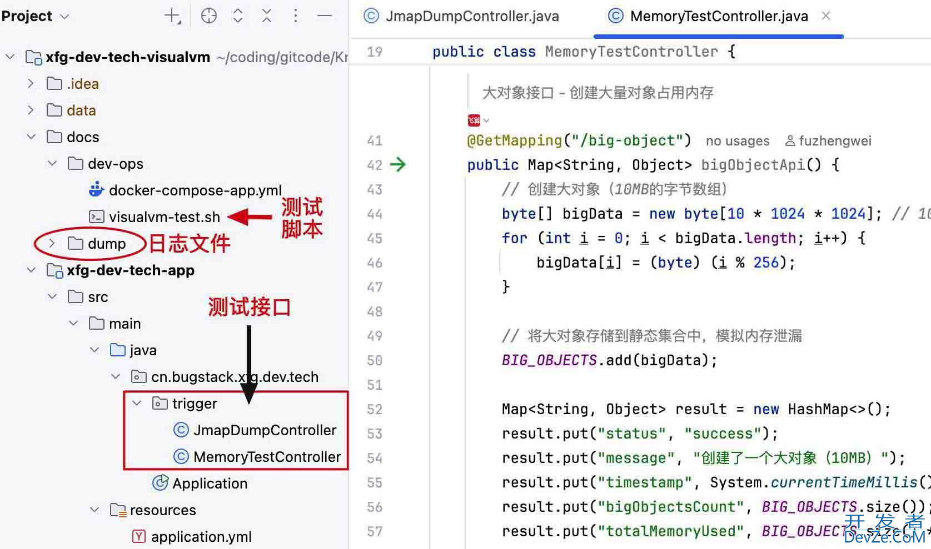Collapse the dev-ops folder
Viewport: 931px width, 549px height.
tap(52, 163)
